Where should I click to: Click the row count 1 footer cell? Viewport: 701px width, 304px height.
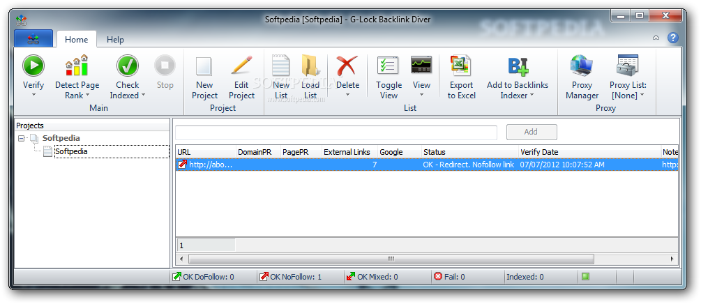206,245
